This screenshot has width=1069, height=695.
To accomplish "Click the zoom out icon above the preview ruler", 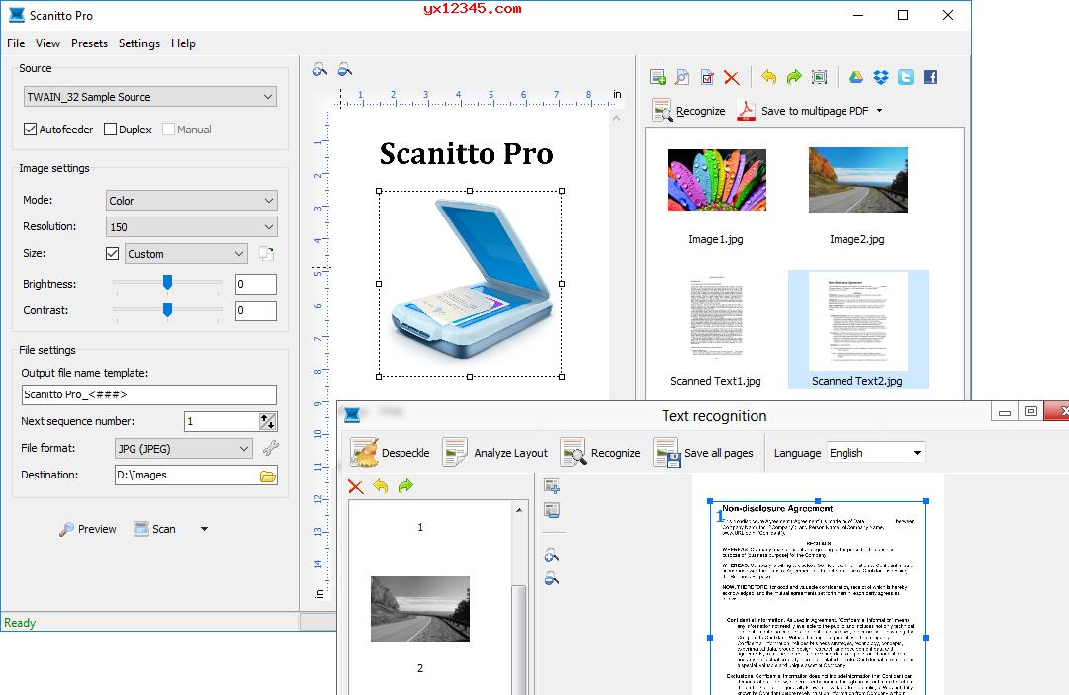I will pos(345,69).
